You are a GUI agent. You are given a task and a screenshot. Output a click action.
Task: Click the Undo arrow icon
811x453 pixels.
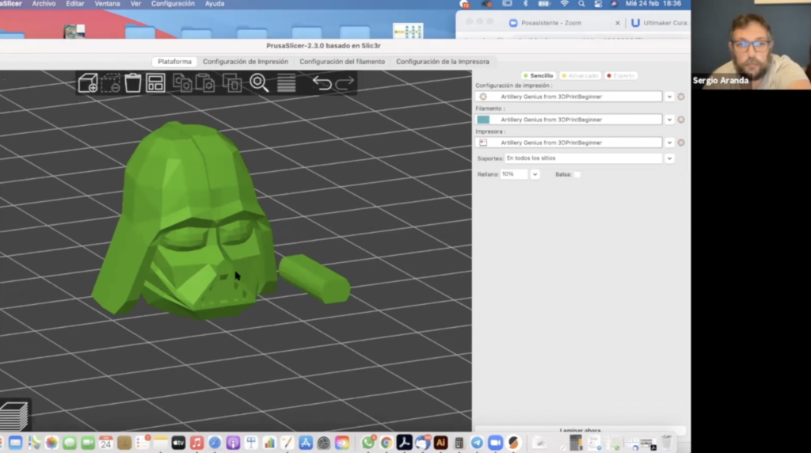coord(322,82)
